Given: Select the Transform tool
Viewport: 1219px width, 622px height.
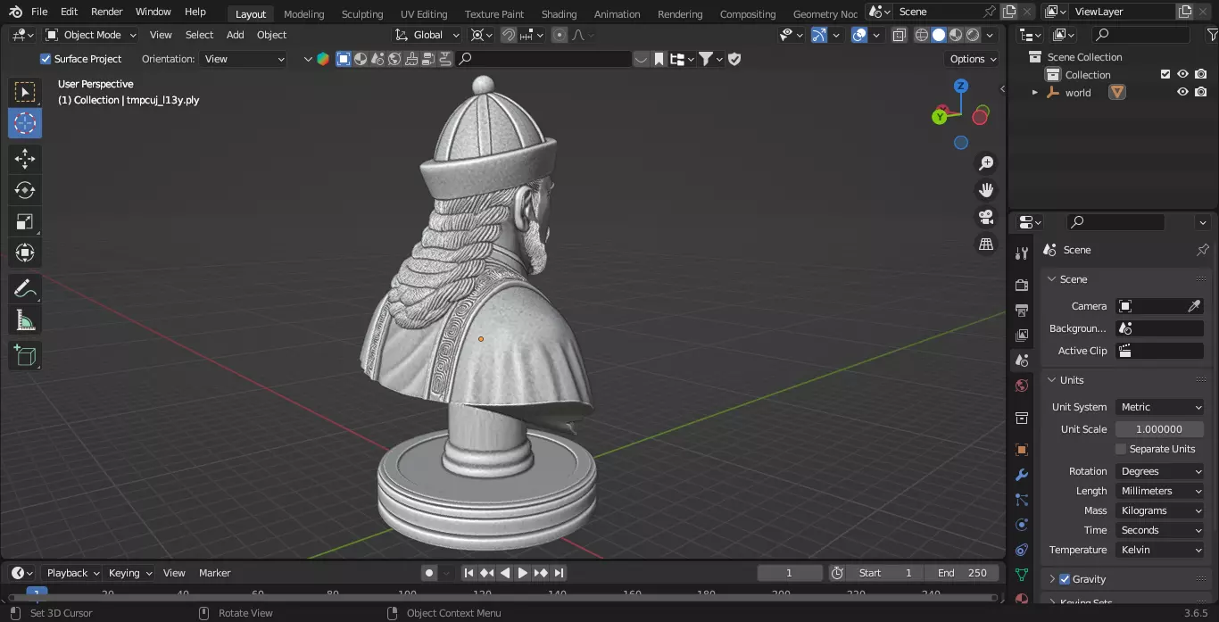Looking at the screenshot, I should click(25, 253).
